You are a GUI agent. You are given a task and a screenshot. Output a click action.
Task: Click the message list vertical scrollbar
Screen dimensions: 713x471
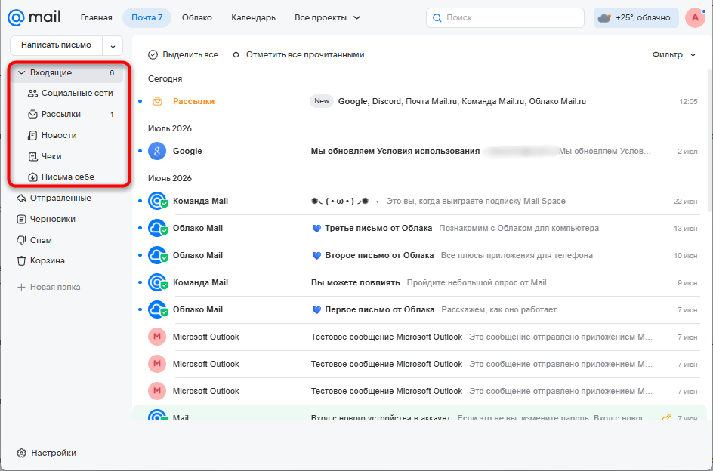pyautogui.click(x=710, y=141)
